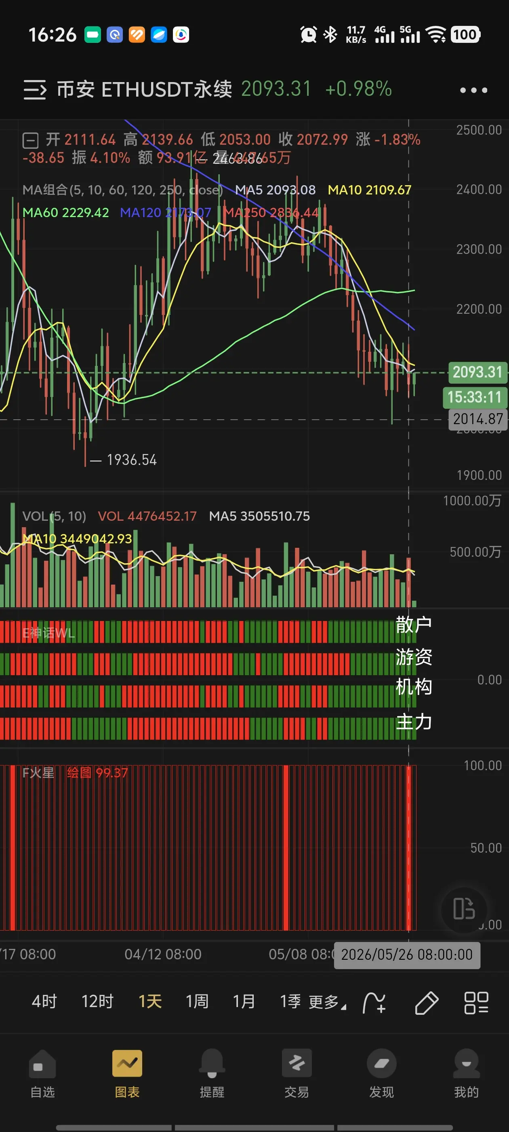The height and width of the screenshot is (1132, 509).
Task: Collapse the OHLC info box toggle
Action: [30, 141]
